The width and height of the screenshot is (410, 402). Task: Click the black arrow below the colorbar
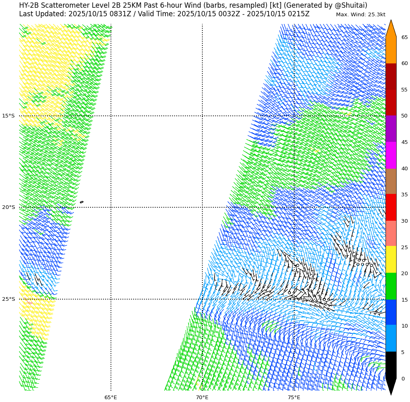tap(390, 385)
